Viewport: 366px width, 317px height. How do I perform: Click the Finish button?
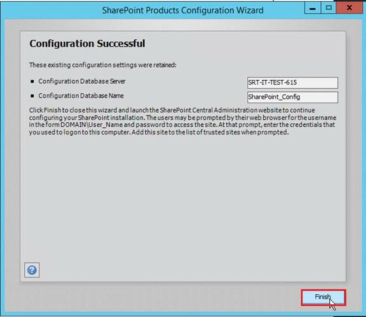pyautogui.click(x=323, y=297)
